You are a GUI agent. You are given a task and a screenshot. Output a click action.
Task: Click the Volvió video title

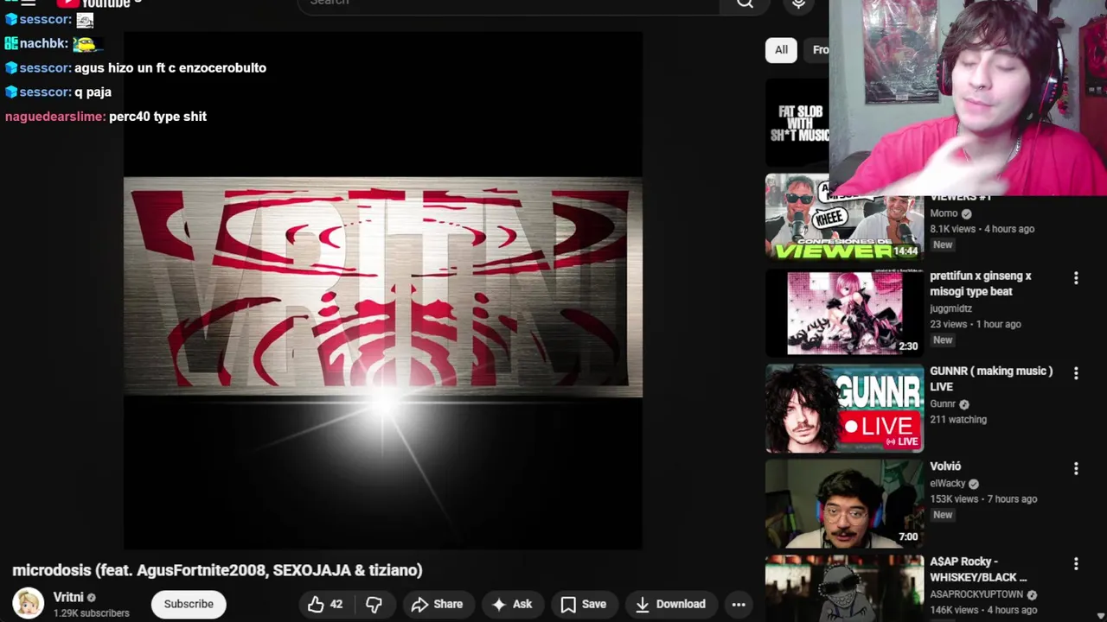[945, 466]
